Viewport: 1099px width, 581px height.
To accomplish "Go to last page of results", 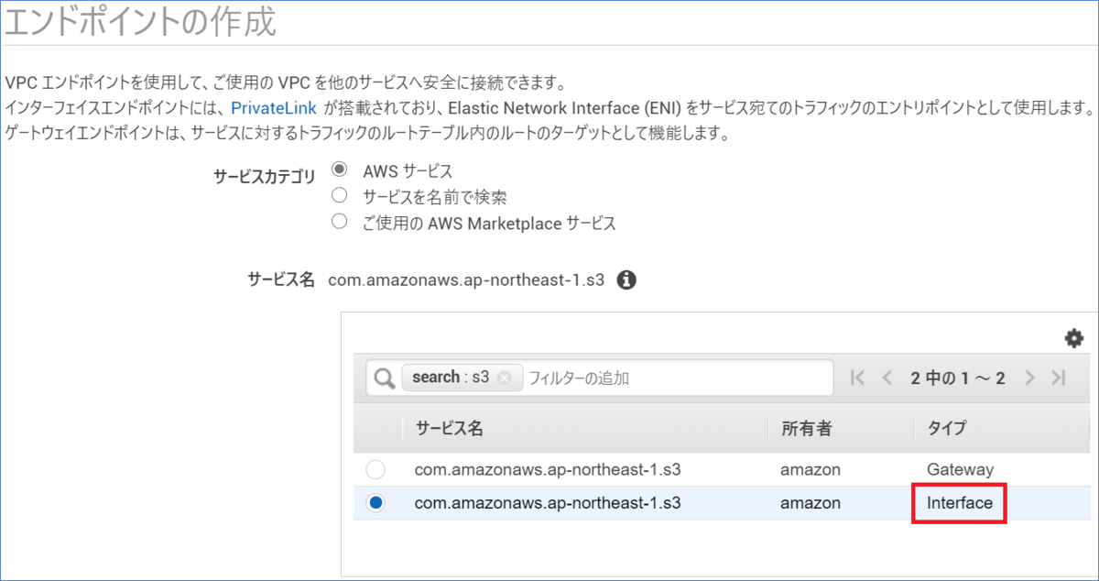I will click(1059, 378).
